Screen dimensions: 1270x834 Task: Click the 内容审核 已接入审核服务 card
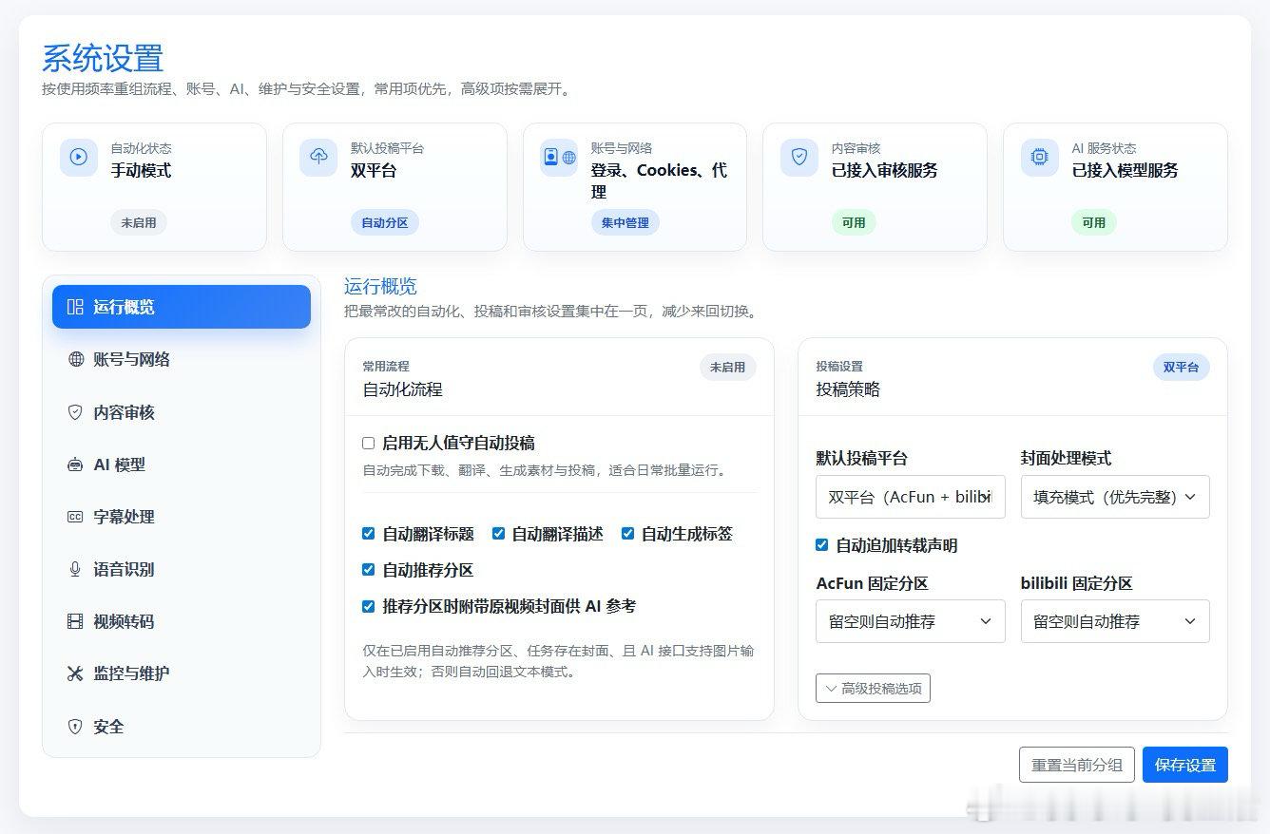tap(875, 187)
